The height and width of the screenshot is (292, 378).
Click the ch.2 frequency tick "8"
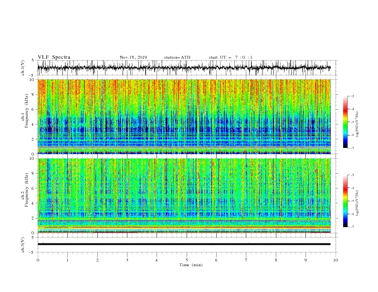click(x=34, y=174)
